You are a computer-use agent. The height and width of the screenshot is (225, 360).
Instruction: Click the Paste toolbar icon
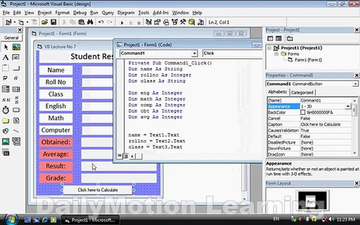point(81,22)
